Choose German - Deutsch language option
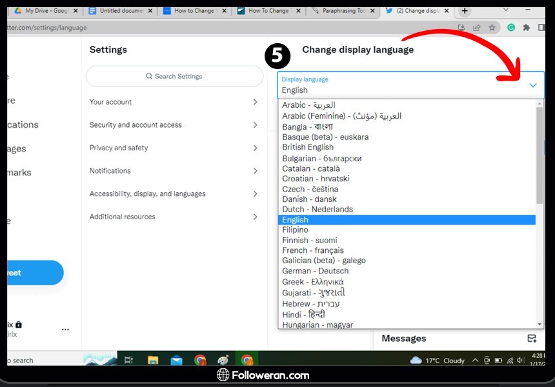The height and width of the screenshot is (387, 555). [315, 271]
